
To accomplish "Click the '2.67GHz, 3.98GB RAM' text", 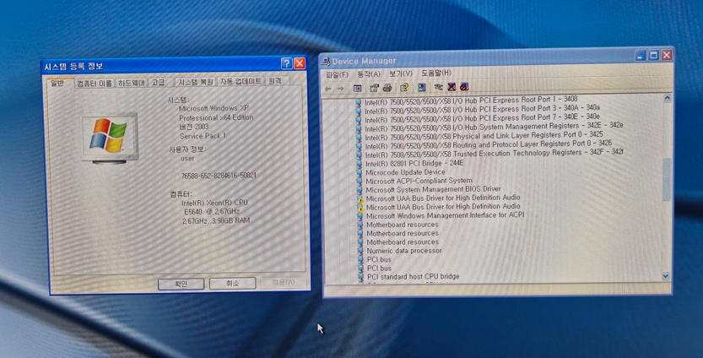I will [216, 220].
